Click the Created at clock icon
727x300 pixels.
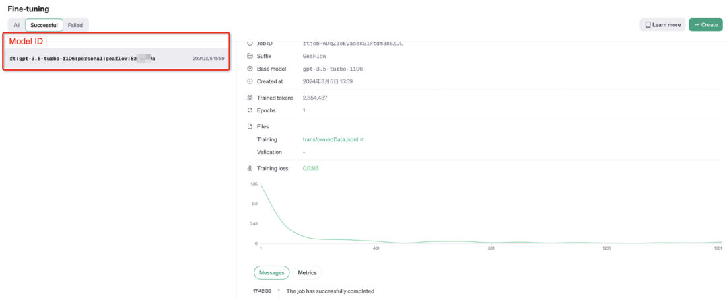250,81
